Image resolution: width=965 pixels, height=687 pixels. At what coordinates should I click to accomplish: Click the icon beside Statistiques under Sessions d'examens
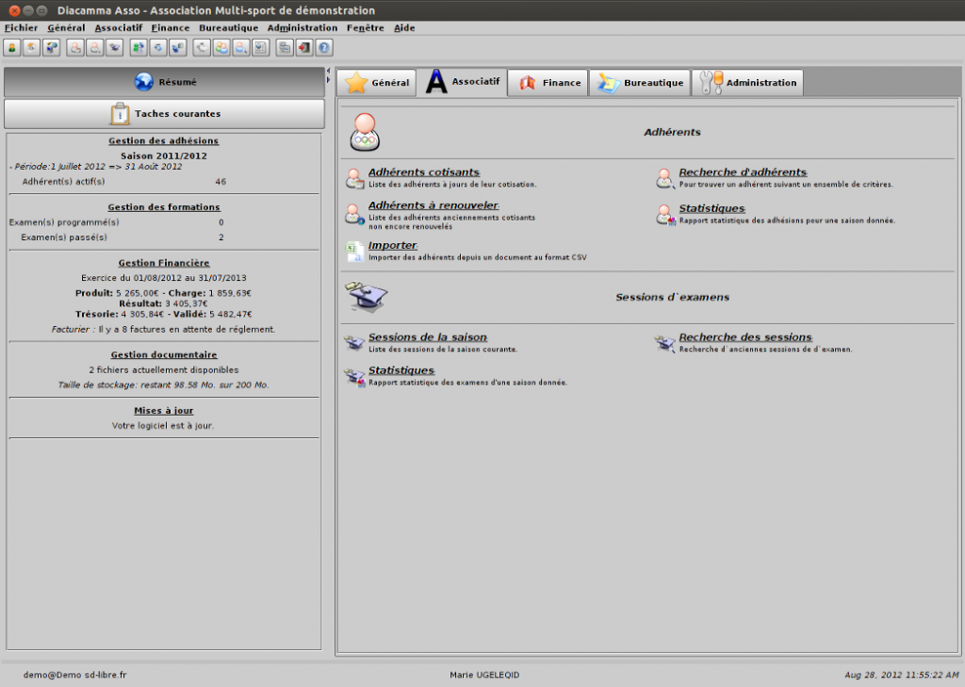tap(354, 377)
